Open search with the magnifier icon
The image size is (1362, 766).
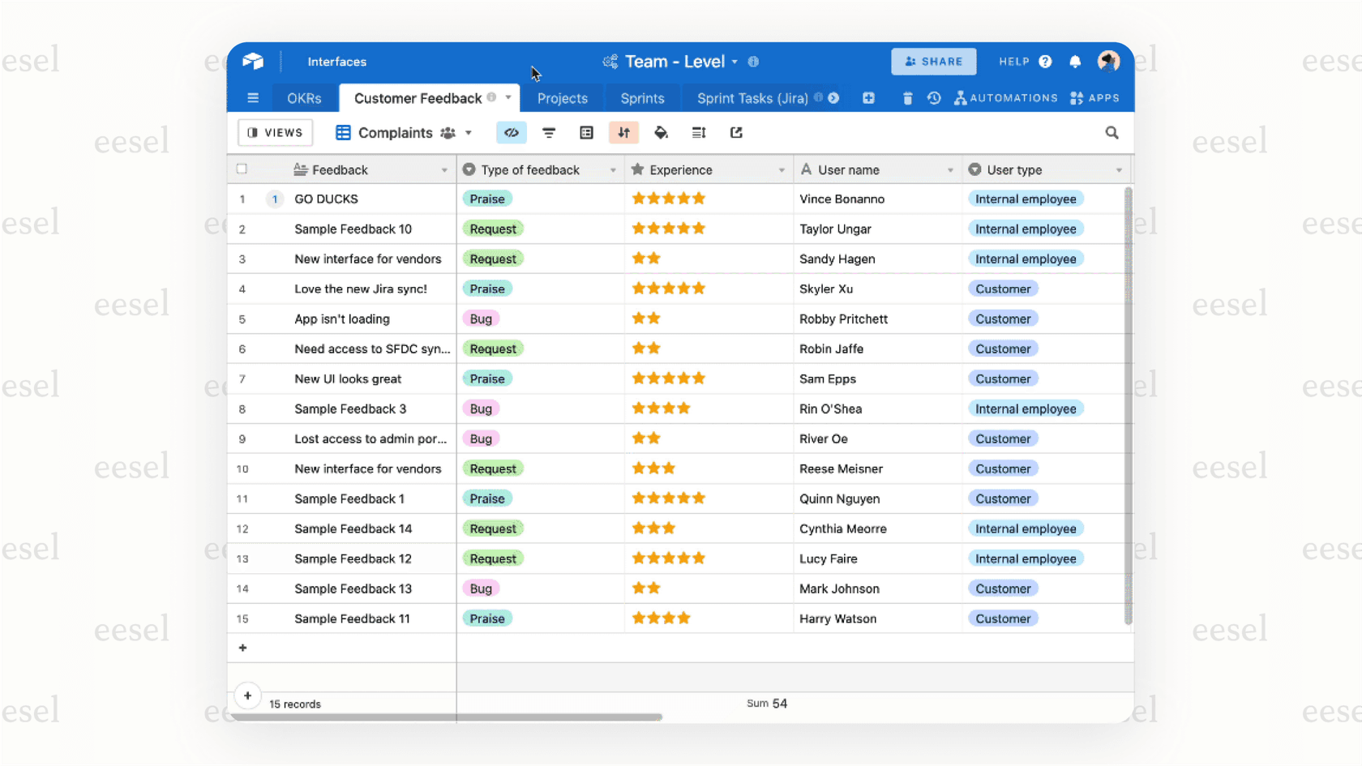pos(1111,132)
